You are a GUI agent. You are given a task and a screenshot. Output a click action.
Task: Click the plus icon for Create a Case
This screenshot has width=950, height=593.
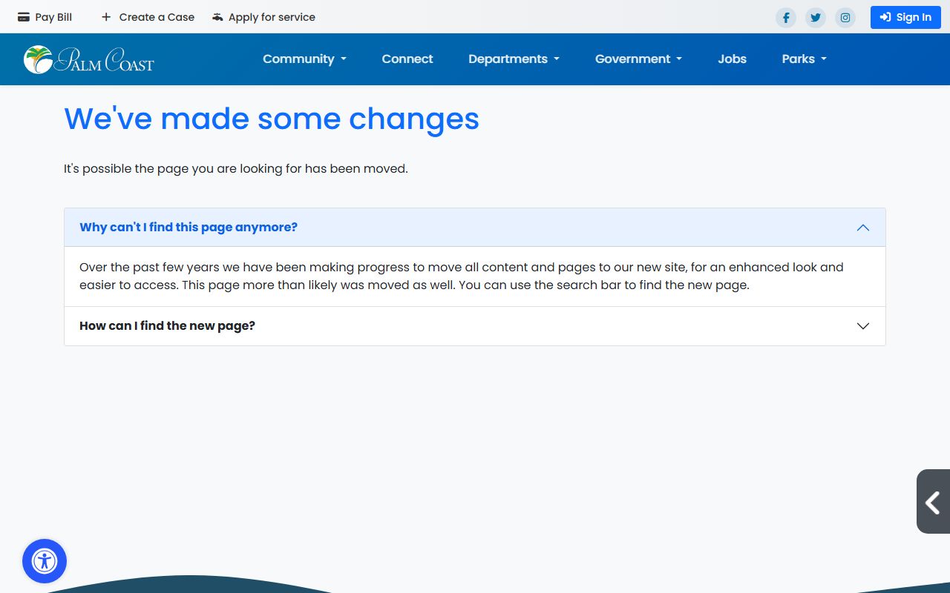click(x=106, y=17)
